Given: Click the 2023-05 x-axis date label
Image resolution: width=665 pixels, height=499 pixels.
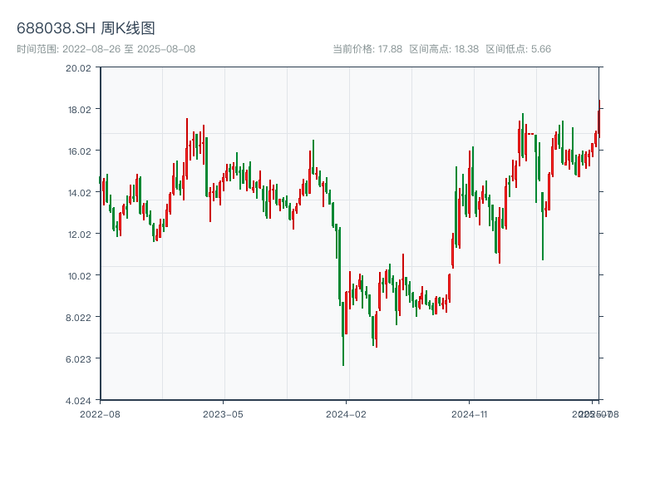Looking at the screenshot, I should point(223,413).
